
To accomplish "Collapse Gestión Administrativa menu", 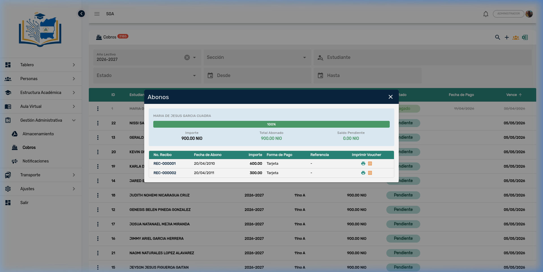I will click(x=41, y=120).
